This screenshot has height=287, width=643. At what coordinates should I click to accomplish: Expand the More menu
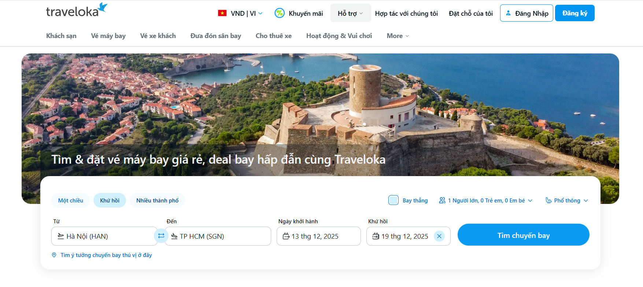point(398,36)
